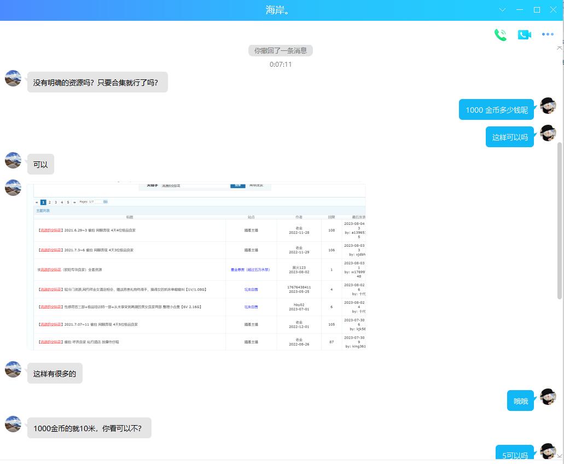Image resolution: width=564 pixels, height=464 pixels.
Task: Maximize the chat window
Action: (x=537, y=10)
